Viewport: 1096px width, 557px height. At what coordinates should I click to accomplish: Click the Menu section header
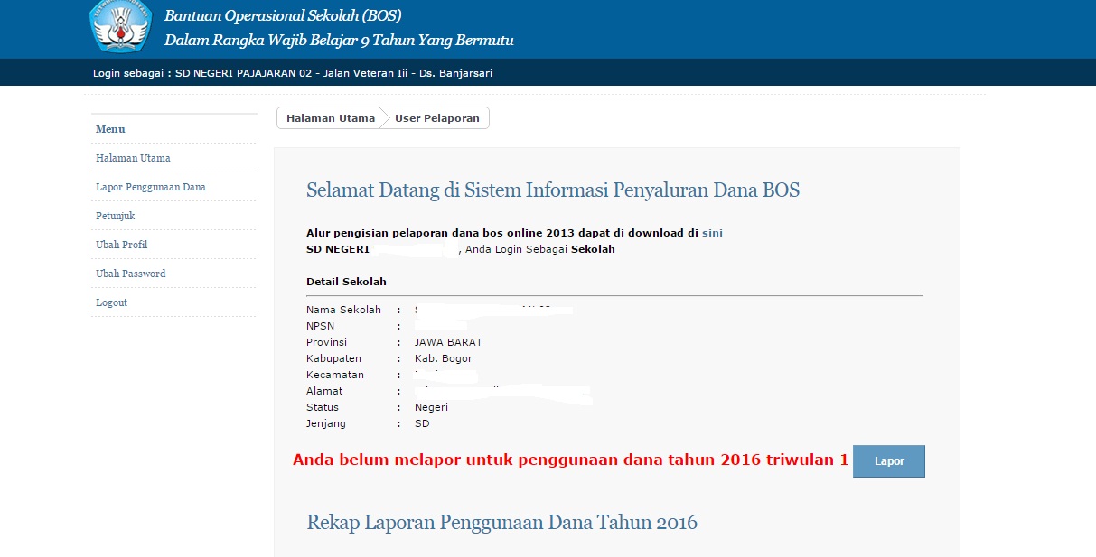pos(109,128)
